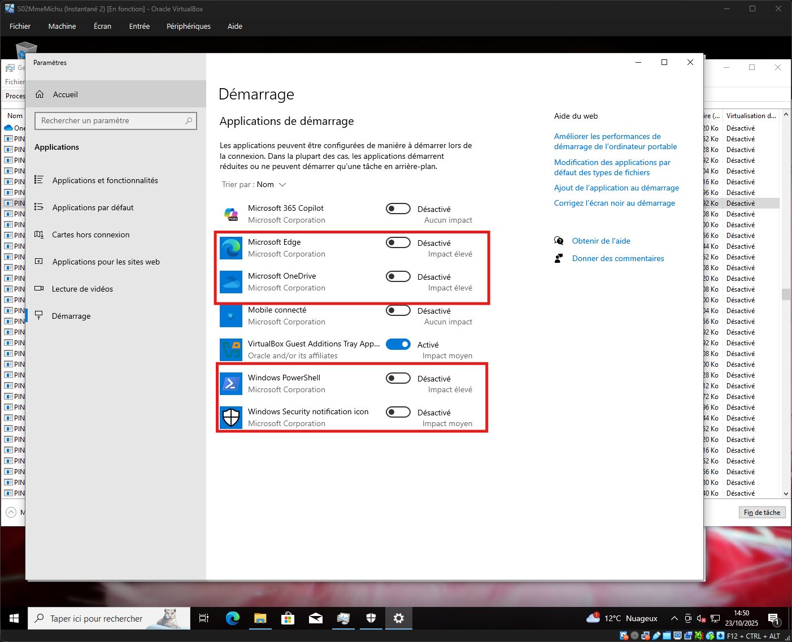Expand hidden system tray icons chevron
This screenshot has width=792, height=642.
click(x=674, y=618)
